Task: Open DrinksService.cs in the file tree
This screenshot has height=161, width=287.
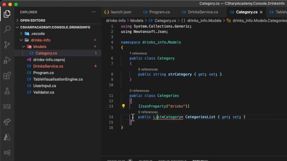Action: (x=48, y=66)
